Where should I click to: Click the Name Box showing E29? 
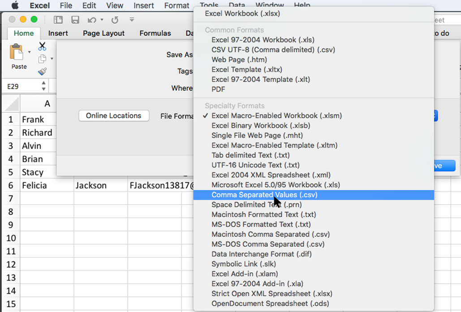[x=22, y=86]
